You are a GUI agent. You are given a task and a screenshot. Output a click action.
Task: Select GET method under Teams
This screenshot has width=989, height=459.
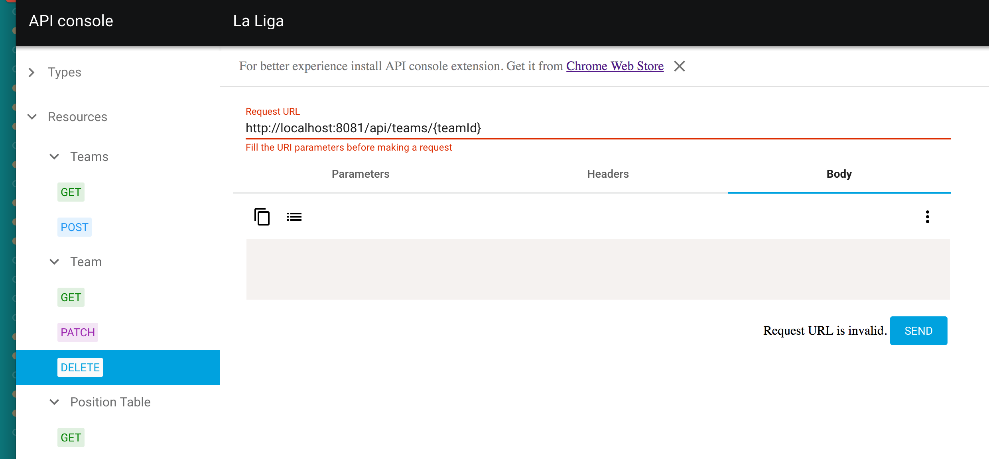pos(71,192)
